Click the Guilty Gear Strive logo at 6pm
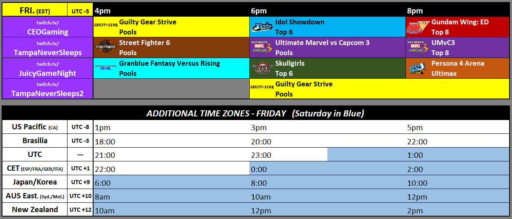The height and width of the screenshot is (219, 512). [262, 87]
